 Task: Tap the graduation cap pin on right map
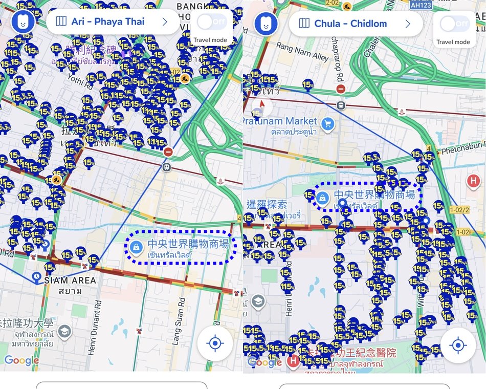[258, 302]
